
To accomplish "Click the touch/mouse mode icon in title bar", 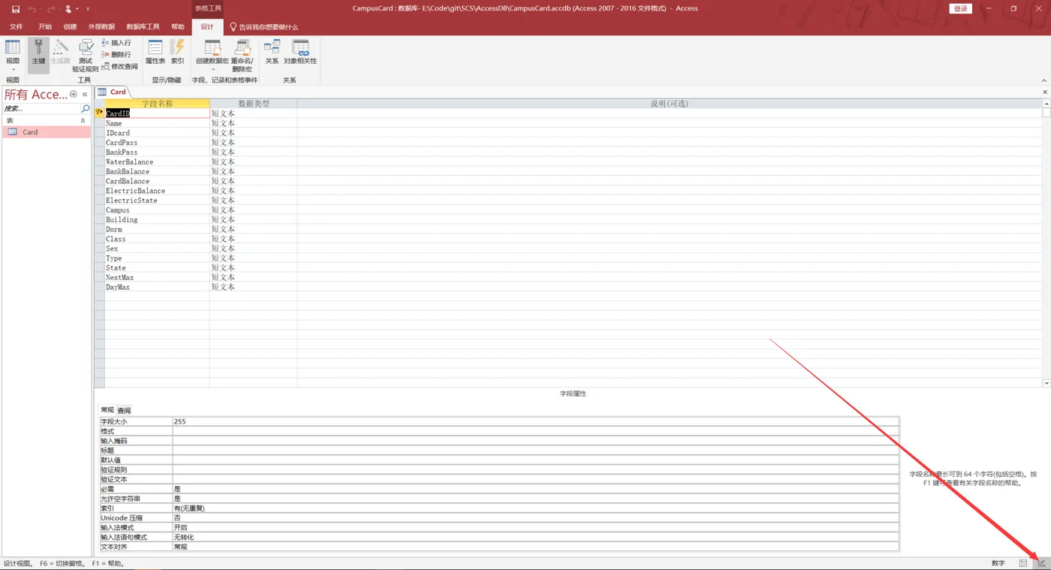I will point(68,9).
